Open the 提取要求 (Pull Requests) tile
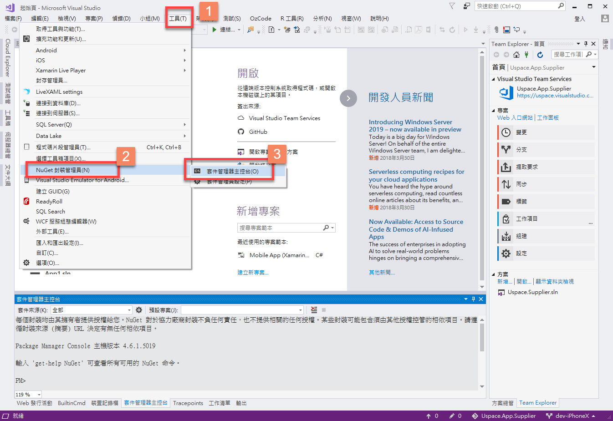The width and height of the screenshot is (613, 421). point(546,167)
